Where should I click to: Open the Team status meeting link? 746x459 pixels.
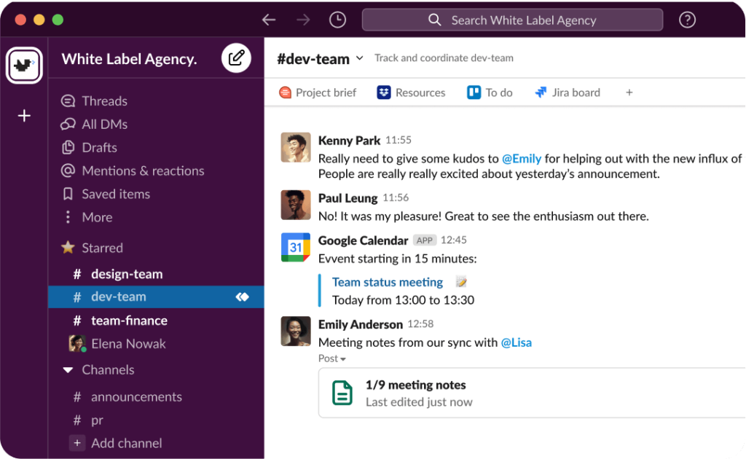(x=388, y=282)
